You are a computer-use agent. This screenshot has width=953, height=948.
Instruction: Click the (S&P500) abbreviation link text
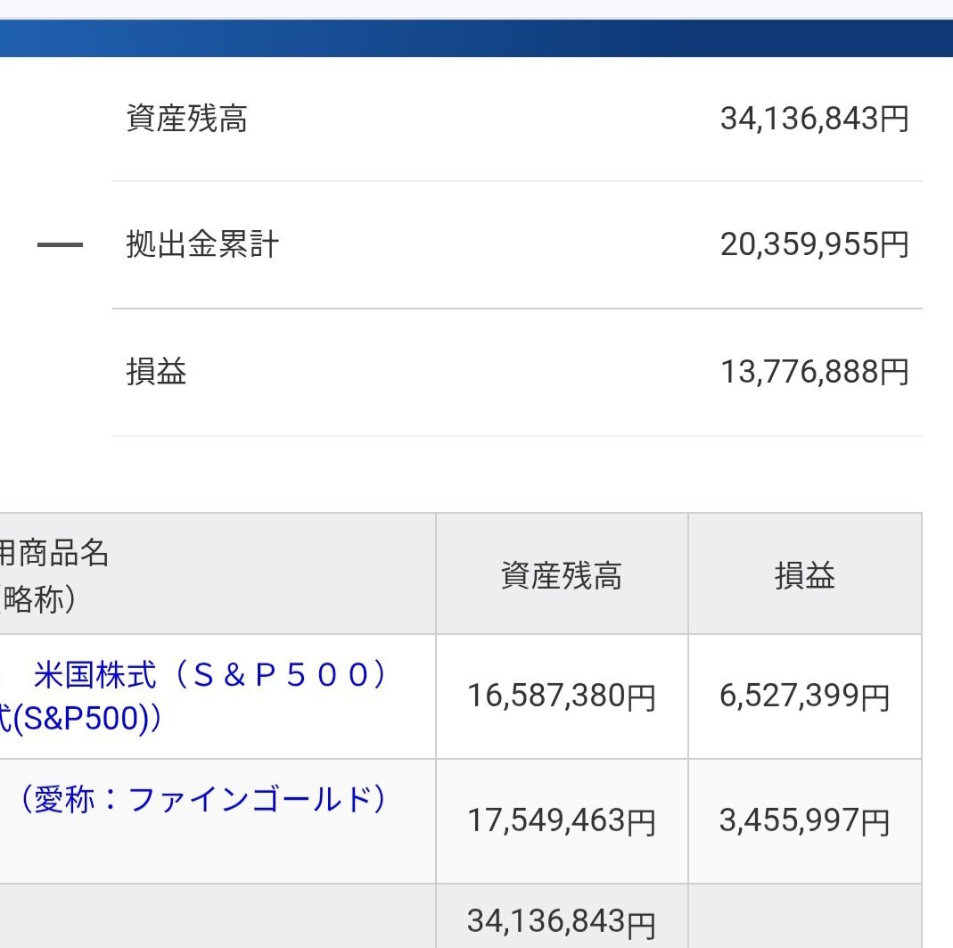click(x=78, y=719)
